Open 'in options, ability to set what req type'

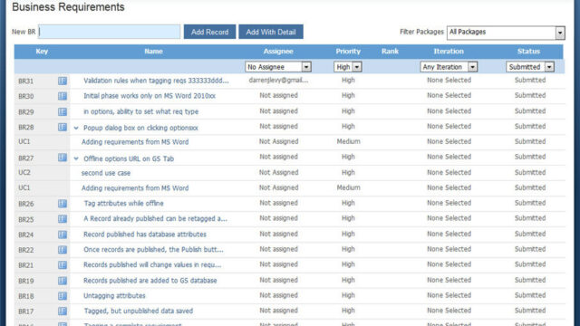coord(141,111)
